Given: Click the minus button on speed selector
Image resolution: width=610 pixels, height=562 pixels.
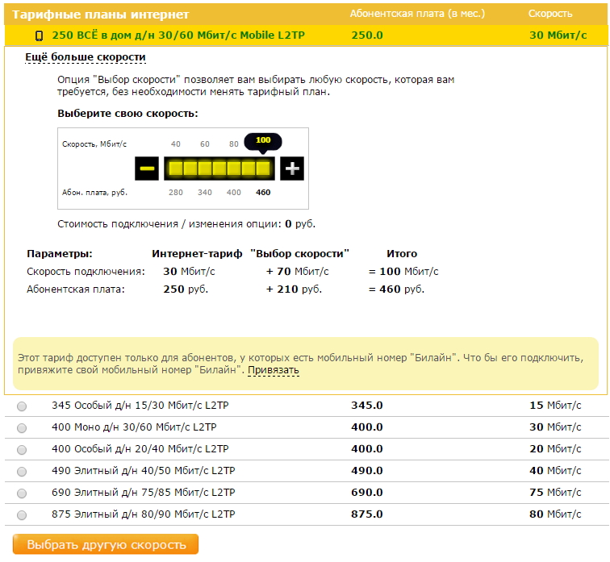Looking at the screenshot, I should tap(147, 169).
